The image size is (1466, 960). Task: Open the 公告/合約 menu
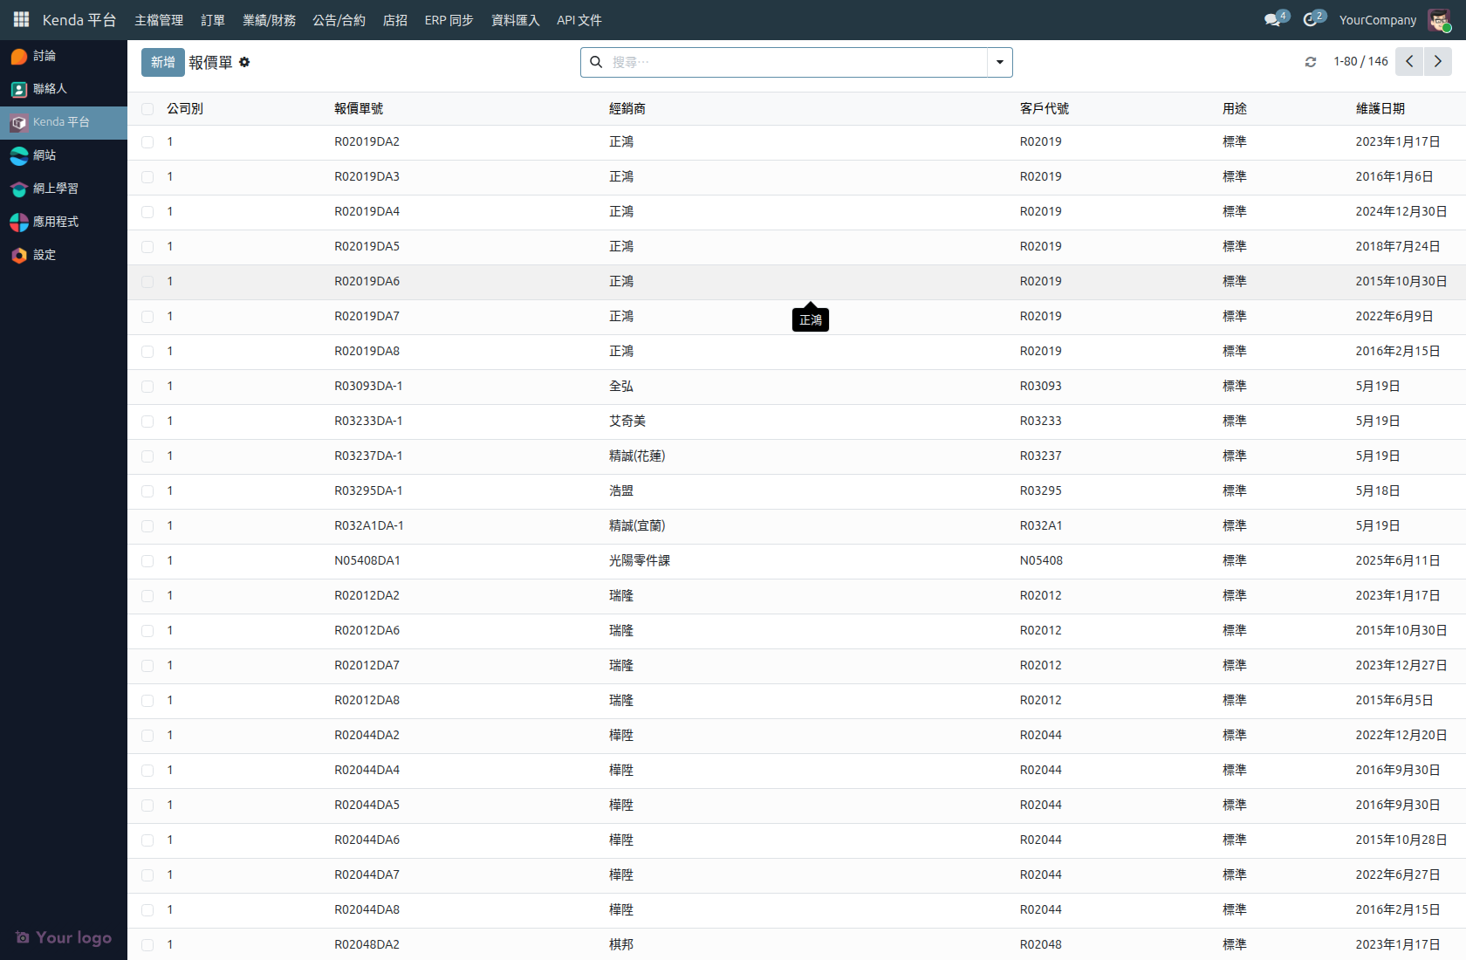click(x=339, y=20)
